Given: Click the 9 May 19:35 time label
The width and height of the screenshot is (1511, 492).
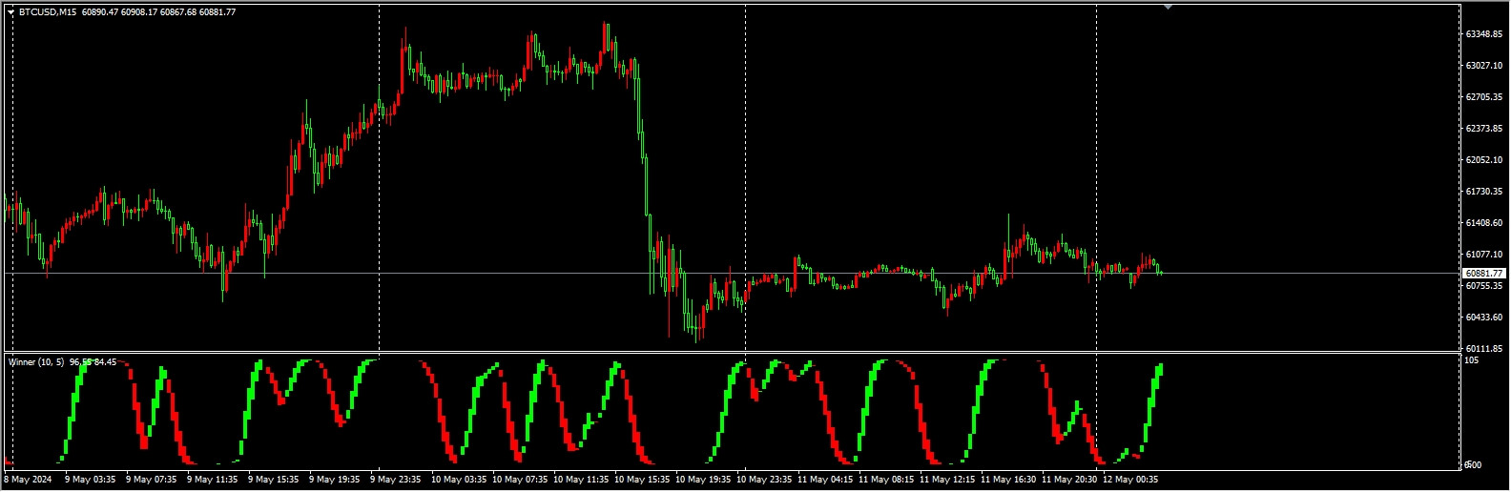Looking at the screenshot, I should coord(334,480).
